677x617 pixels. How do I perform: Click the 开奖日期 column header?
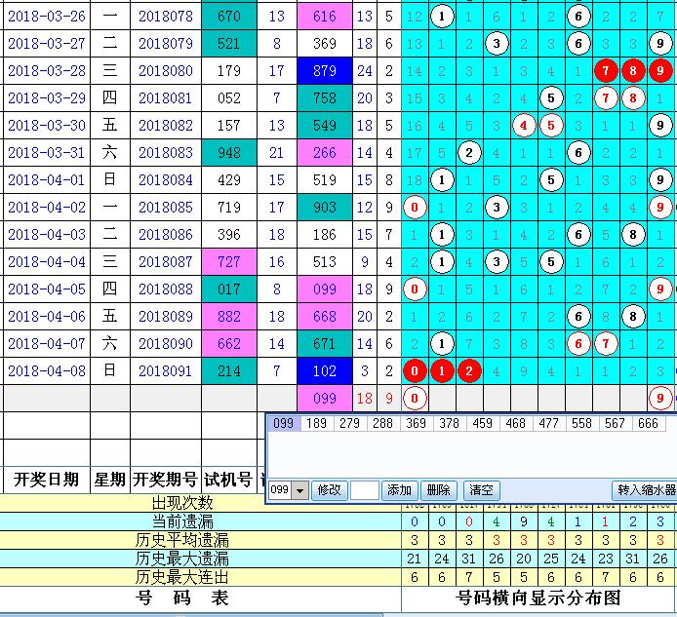45,479
